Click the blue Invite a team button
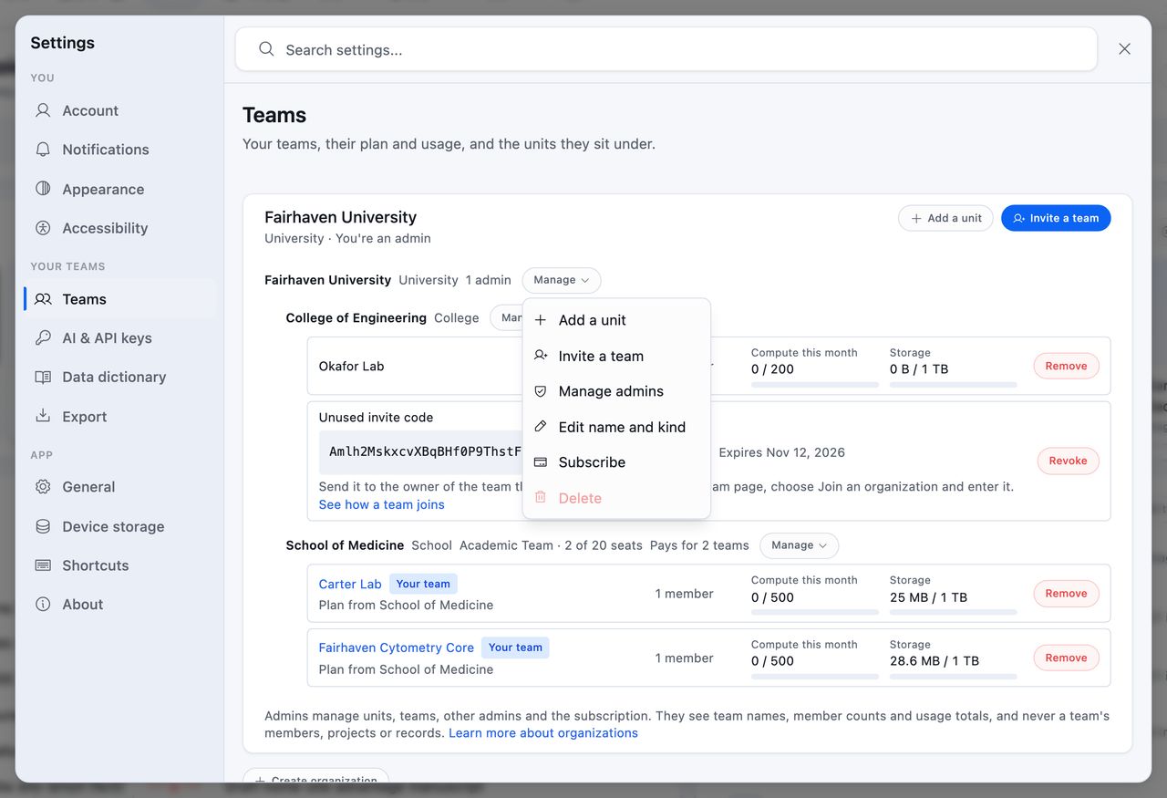This screenshot has height=798, width=1167. click(x=1056, y=218)
